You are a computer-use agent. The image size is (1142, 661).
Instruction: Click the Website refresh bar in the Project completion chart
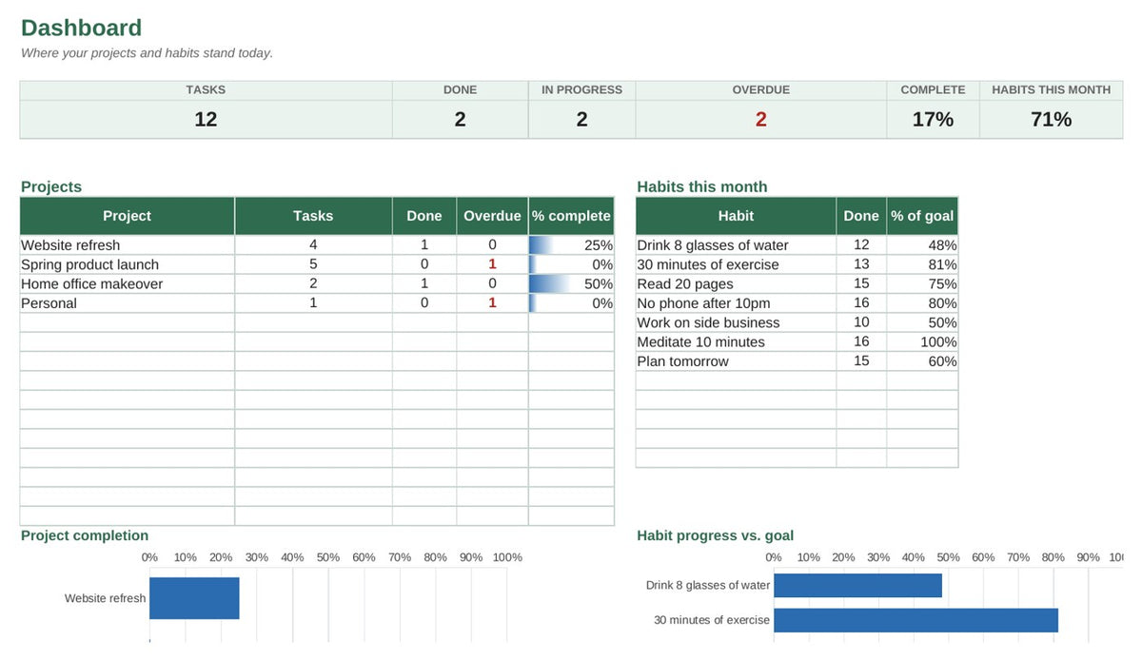click(x=194, y=598)
